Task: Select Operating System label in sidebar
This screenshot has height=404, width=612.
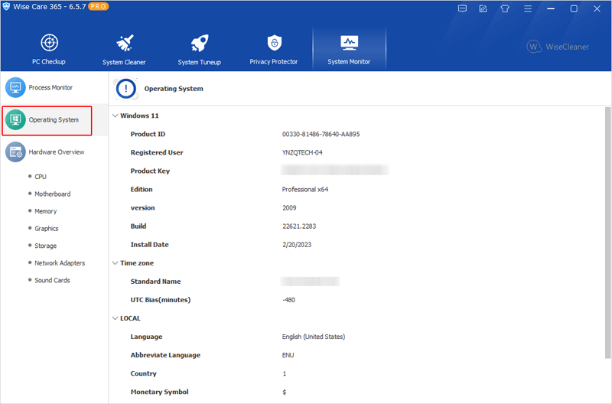Action: 54,120
